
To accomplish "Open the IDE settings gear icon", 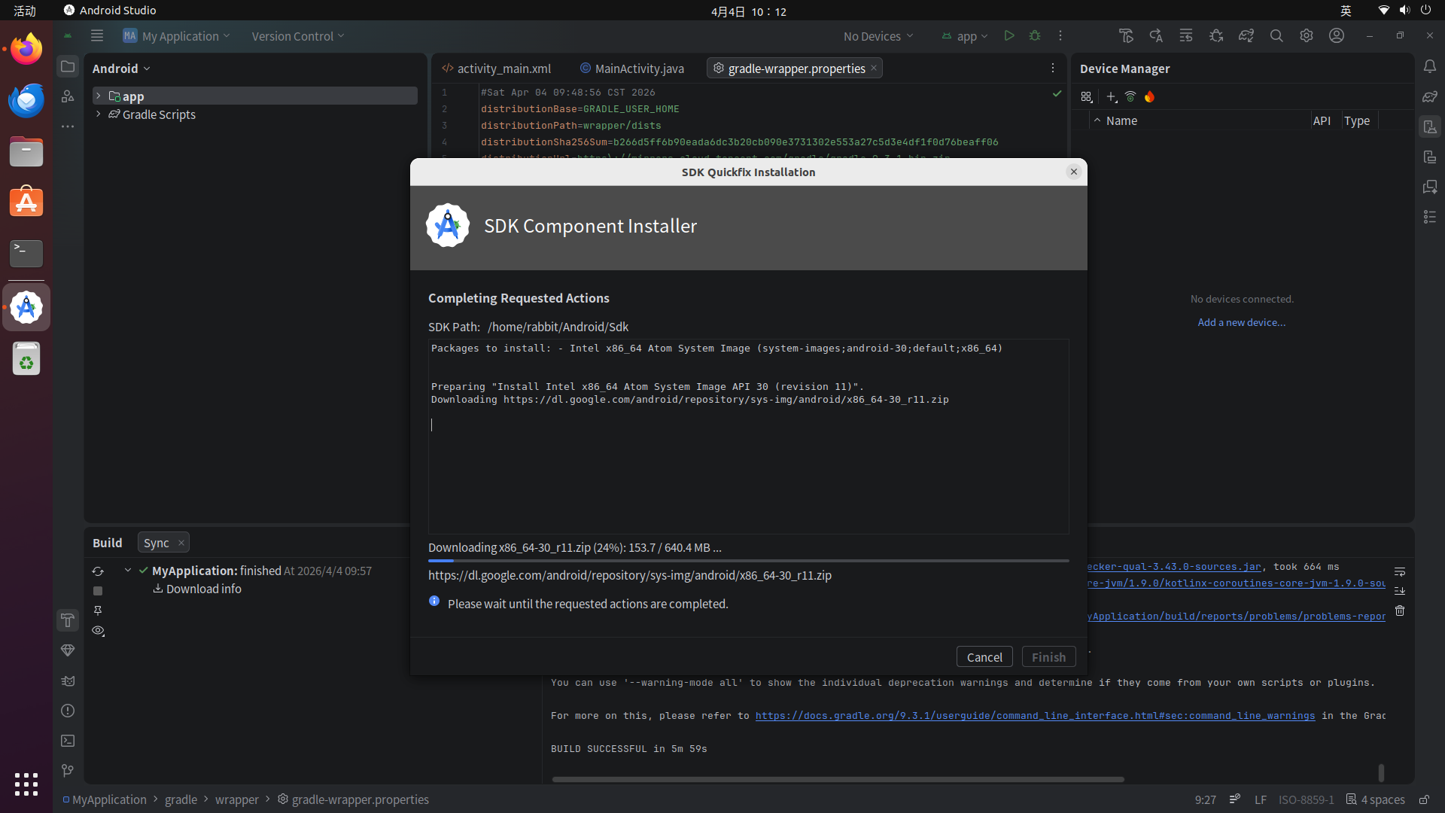I will click(x=1307, y=35).
